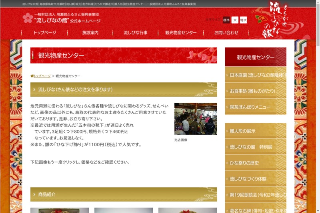
Task: Click the pink plum blossom site logo
Action: pos(28,18)
